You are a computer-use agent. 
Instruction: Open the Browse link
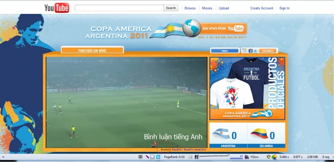coord(190,8)
